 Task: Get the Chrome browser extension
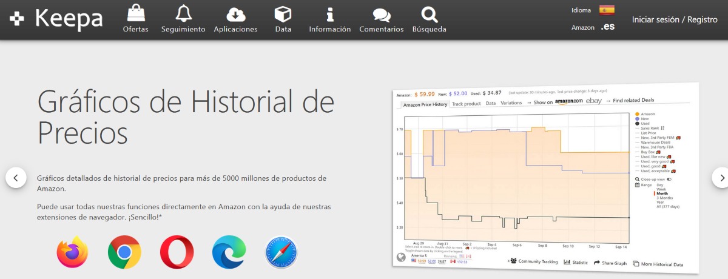(125, 252)
